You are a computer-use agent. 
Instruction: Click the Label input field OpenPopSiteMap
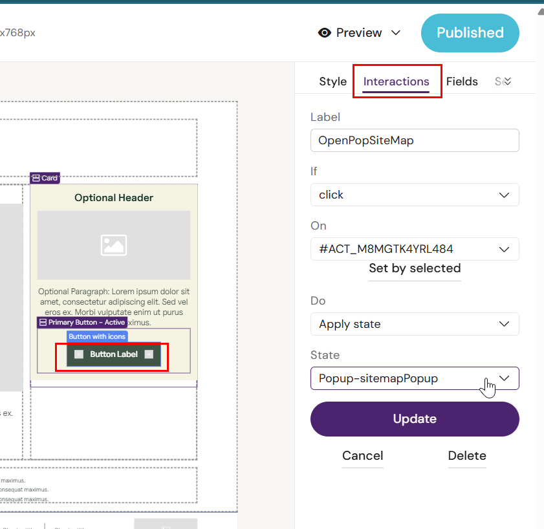pos(415,140)
